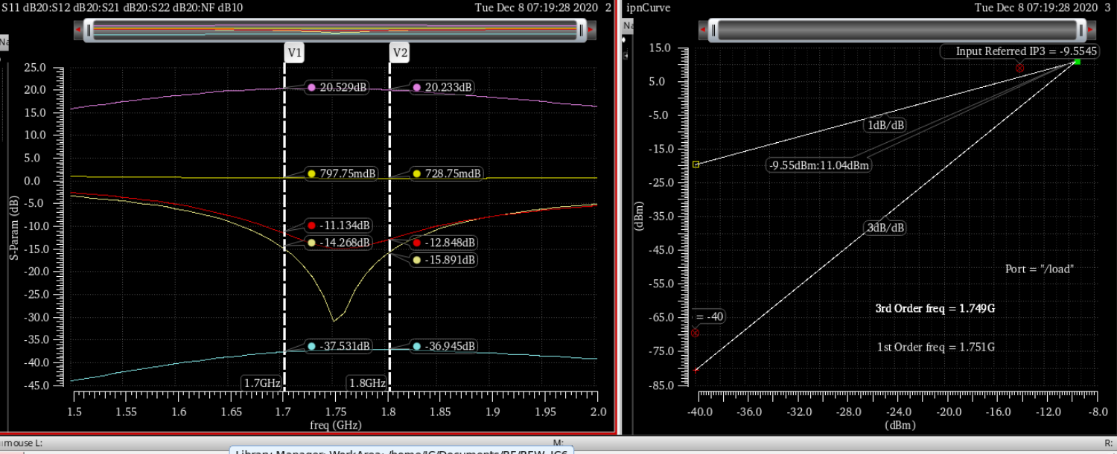
Task: Grab the right handle of S-Param zoom strip
Action: pos(582,30)
